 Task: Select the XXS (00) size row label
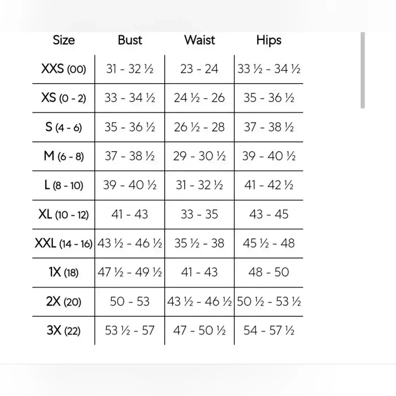[64, 69]
